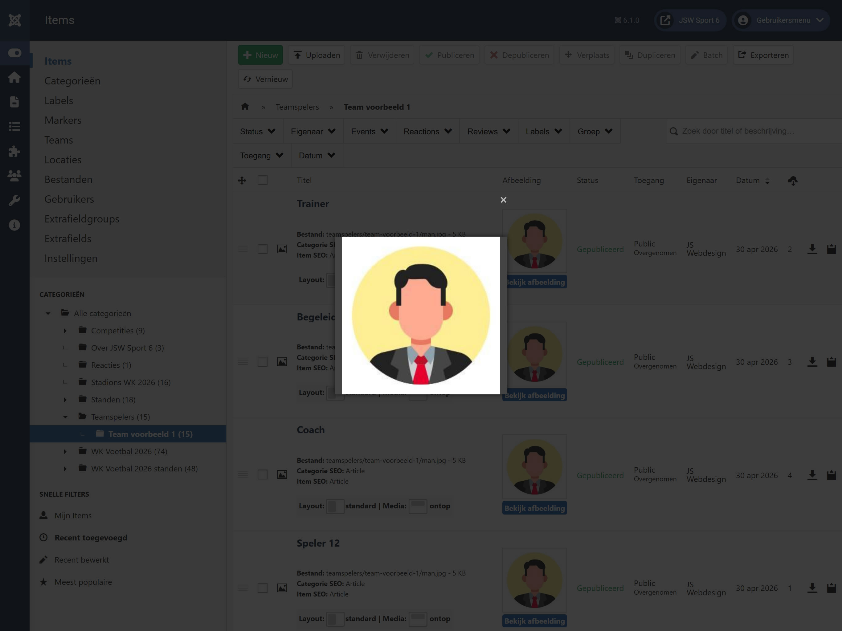Image resolution: width=842 pixels, height=631 pixels.
Task: Open Bestanden in the side menu
Action: click(x=68, y=179)
